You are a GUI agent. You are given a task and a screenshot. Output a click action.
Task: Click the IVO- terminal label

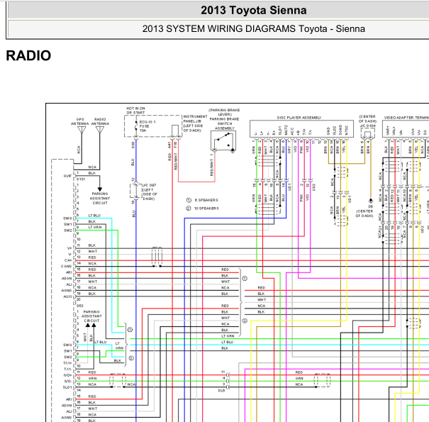pos(68,382)
